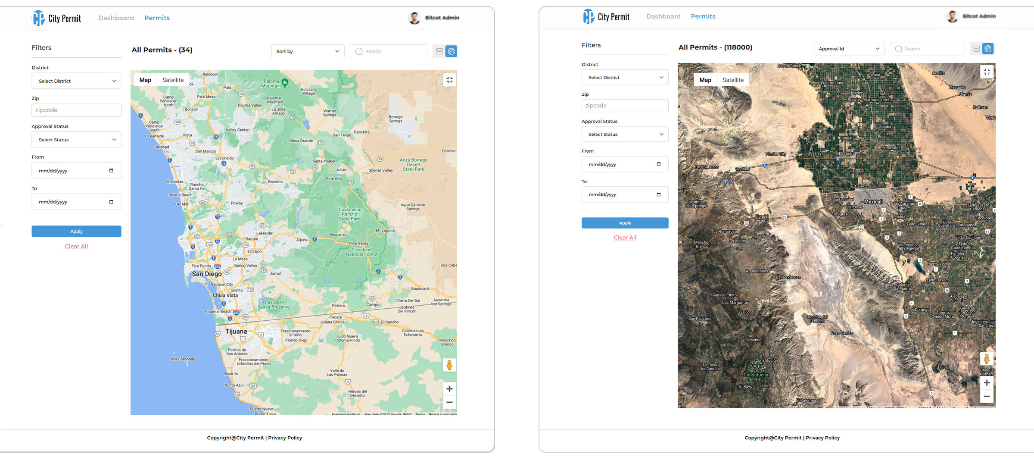This screenshot has height=460, width=1034.
Task: Switch the San Diego road map to Satellite
Action: (173, 80)
